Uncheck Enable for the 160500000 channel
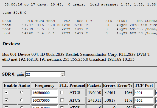 (x=6, y=92)
